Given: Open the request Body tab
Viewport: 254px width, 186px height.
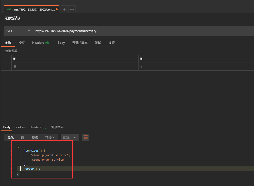Looking at the screenshot, I should pyautogui.click(x=61, y=43).
